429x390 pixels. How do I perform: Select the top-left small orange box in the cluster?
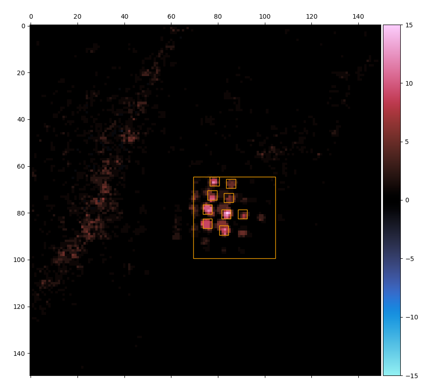pyautogui.click(x=214, y=181)
